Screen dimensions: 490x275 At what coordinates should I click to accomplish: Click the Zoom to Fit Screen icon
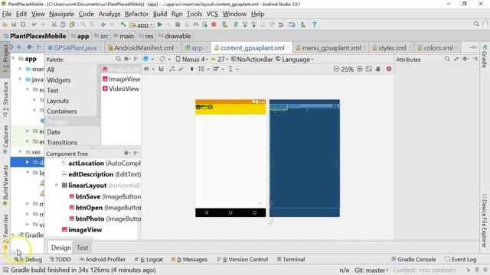click(x=369, y=69)
